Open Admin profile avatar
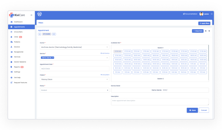222x130 pixels. point(201,14)
